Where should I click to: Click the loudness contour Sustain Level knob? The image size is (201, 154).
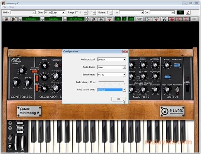155,89
